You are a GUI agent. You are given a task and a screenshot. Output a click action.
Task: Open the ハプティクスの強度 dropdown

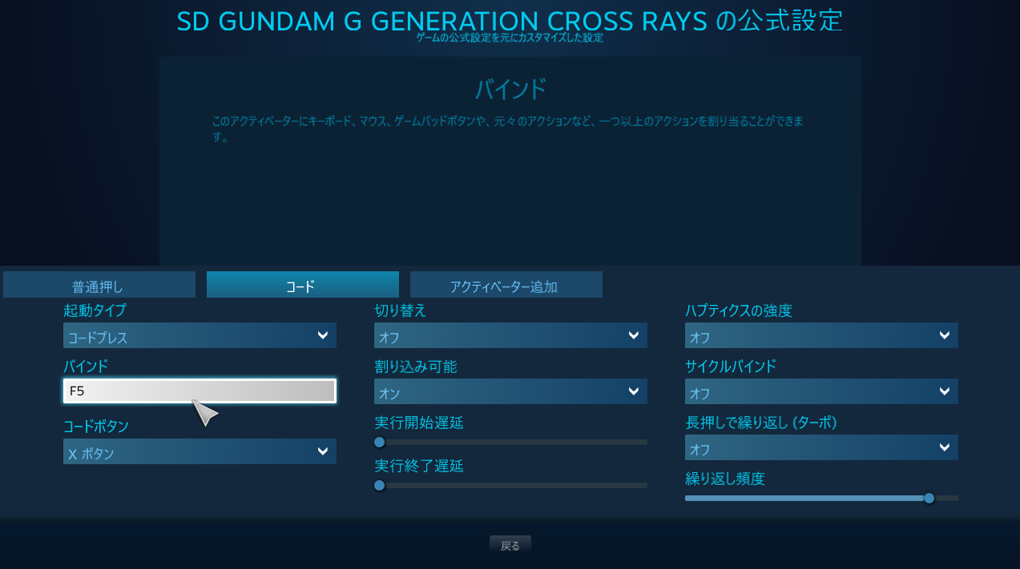pos(821,335)
